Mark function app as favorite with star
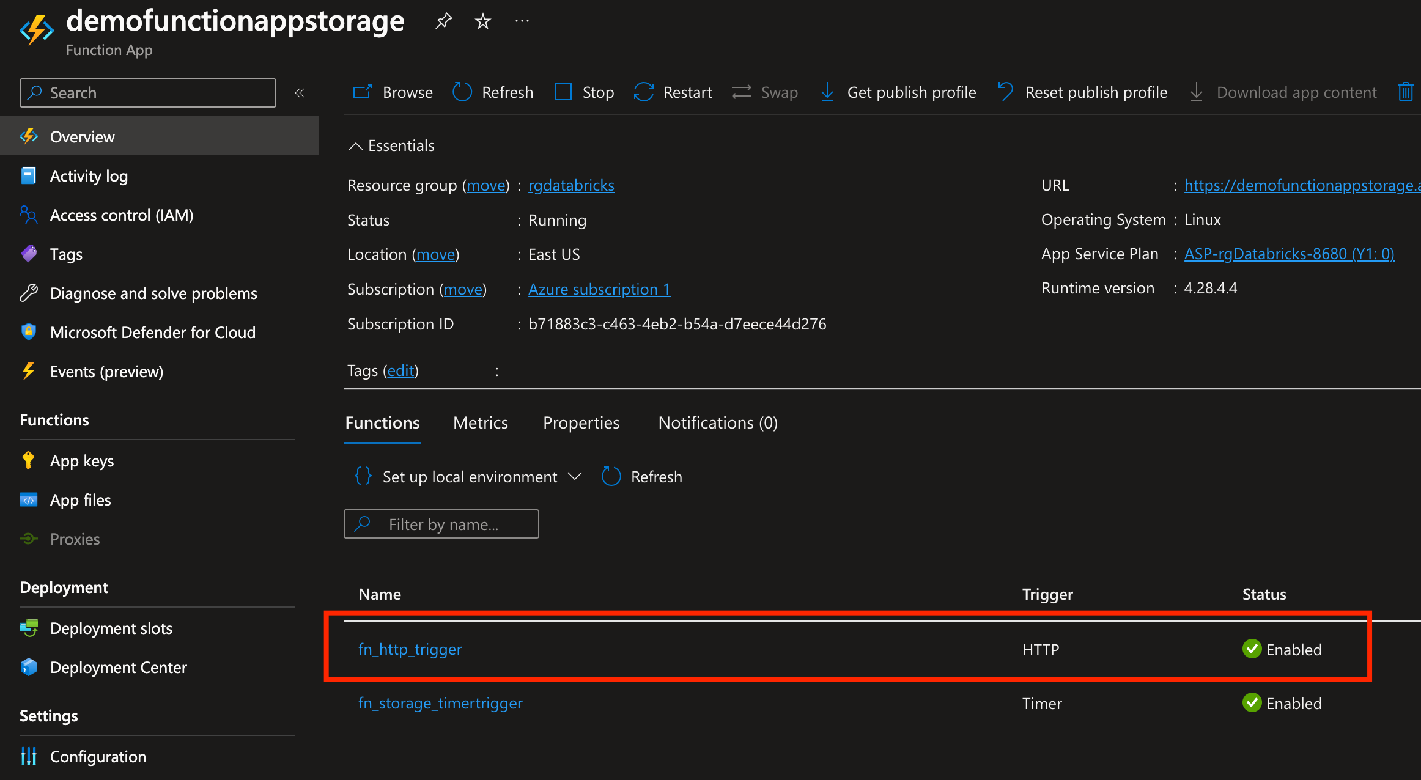 483,21
